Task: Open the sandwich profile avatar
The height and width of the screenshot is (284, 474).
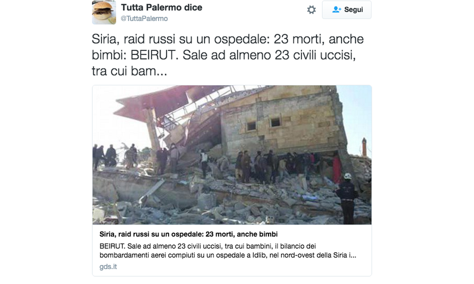Action: [104, 12]
